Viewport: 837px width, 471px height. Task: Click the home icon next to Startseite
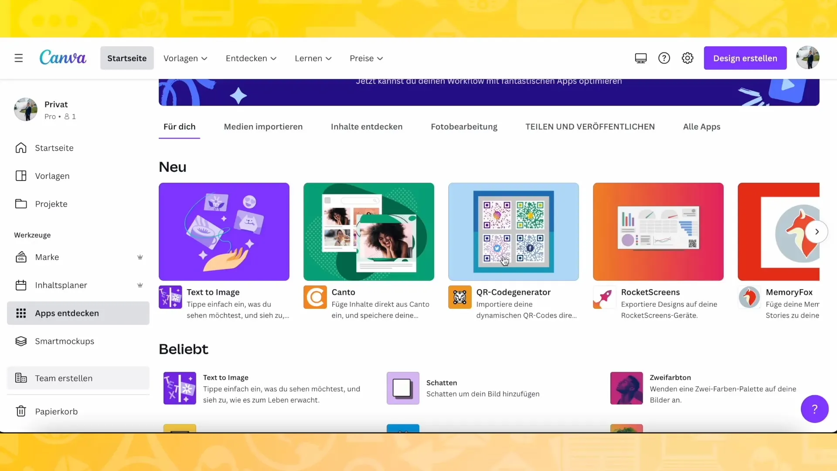[21, 148]
